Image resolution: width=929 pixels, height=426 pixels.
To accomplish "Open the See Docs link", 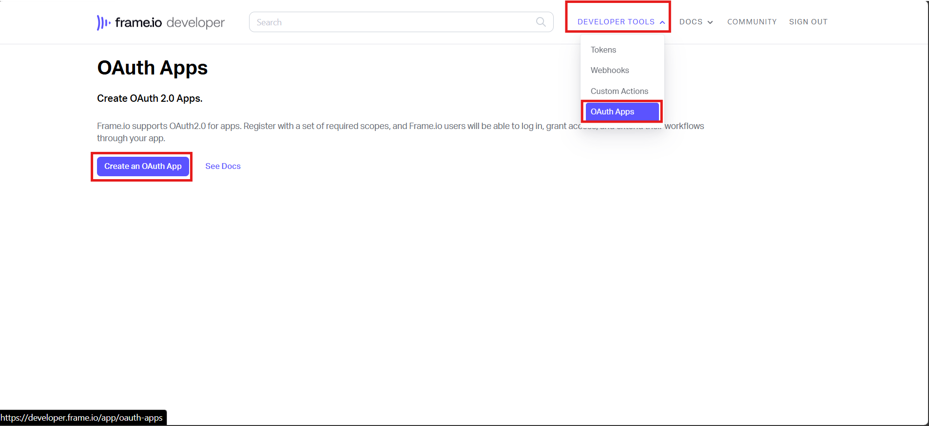I will point(223,167).
